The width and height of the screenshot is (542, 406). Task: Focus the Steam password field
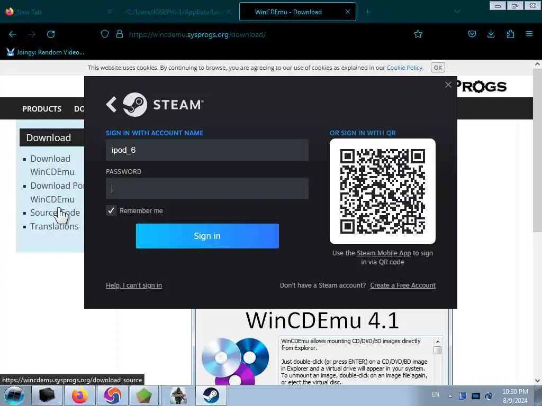coord(207,188)
